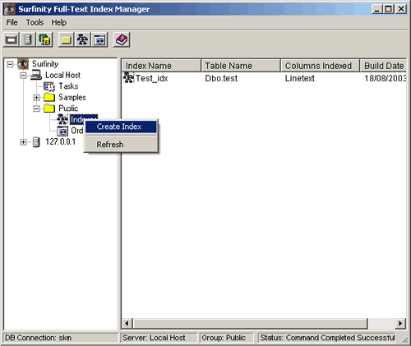Click the Dbo.test table name cell
This screenshot has height=346, width=411.
click(x=221, y=78)
